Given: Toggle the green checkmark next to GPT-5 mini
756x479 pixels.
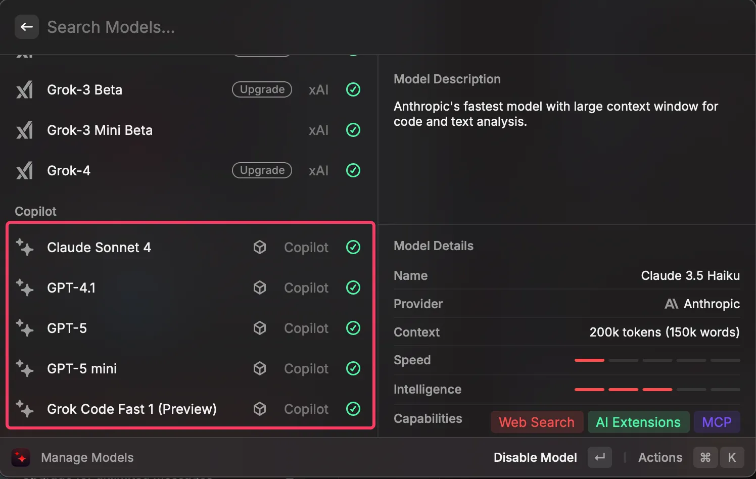Looking at the screenshot, I should [x=353, y=368].
